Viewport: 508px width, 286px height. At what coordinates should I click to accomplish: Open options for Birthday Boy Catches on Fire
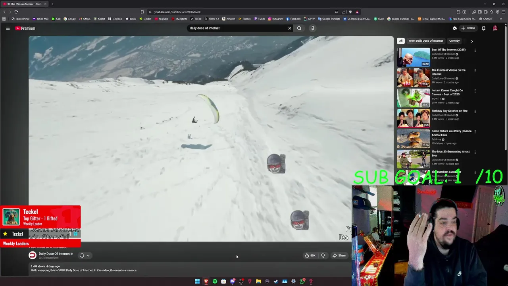(x=475, y=112)
